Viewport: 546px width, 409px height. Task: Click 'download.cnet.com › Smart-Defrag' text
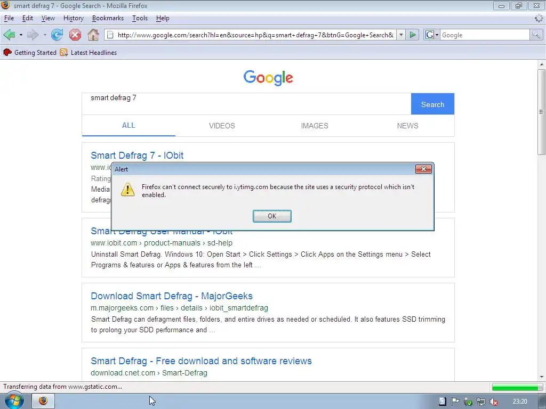(149, 373)
